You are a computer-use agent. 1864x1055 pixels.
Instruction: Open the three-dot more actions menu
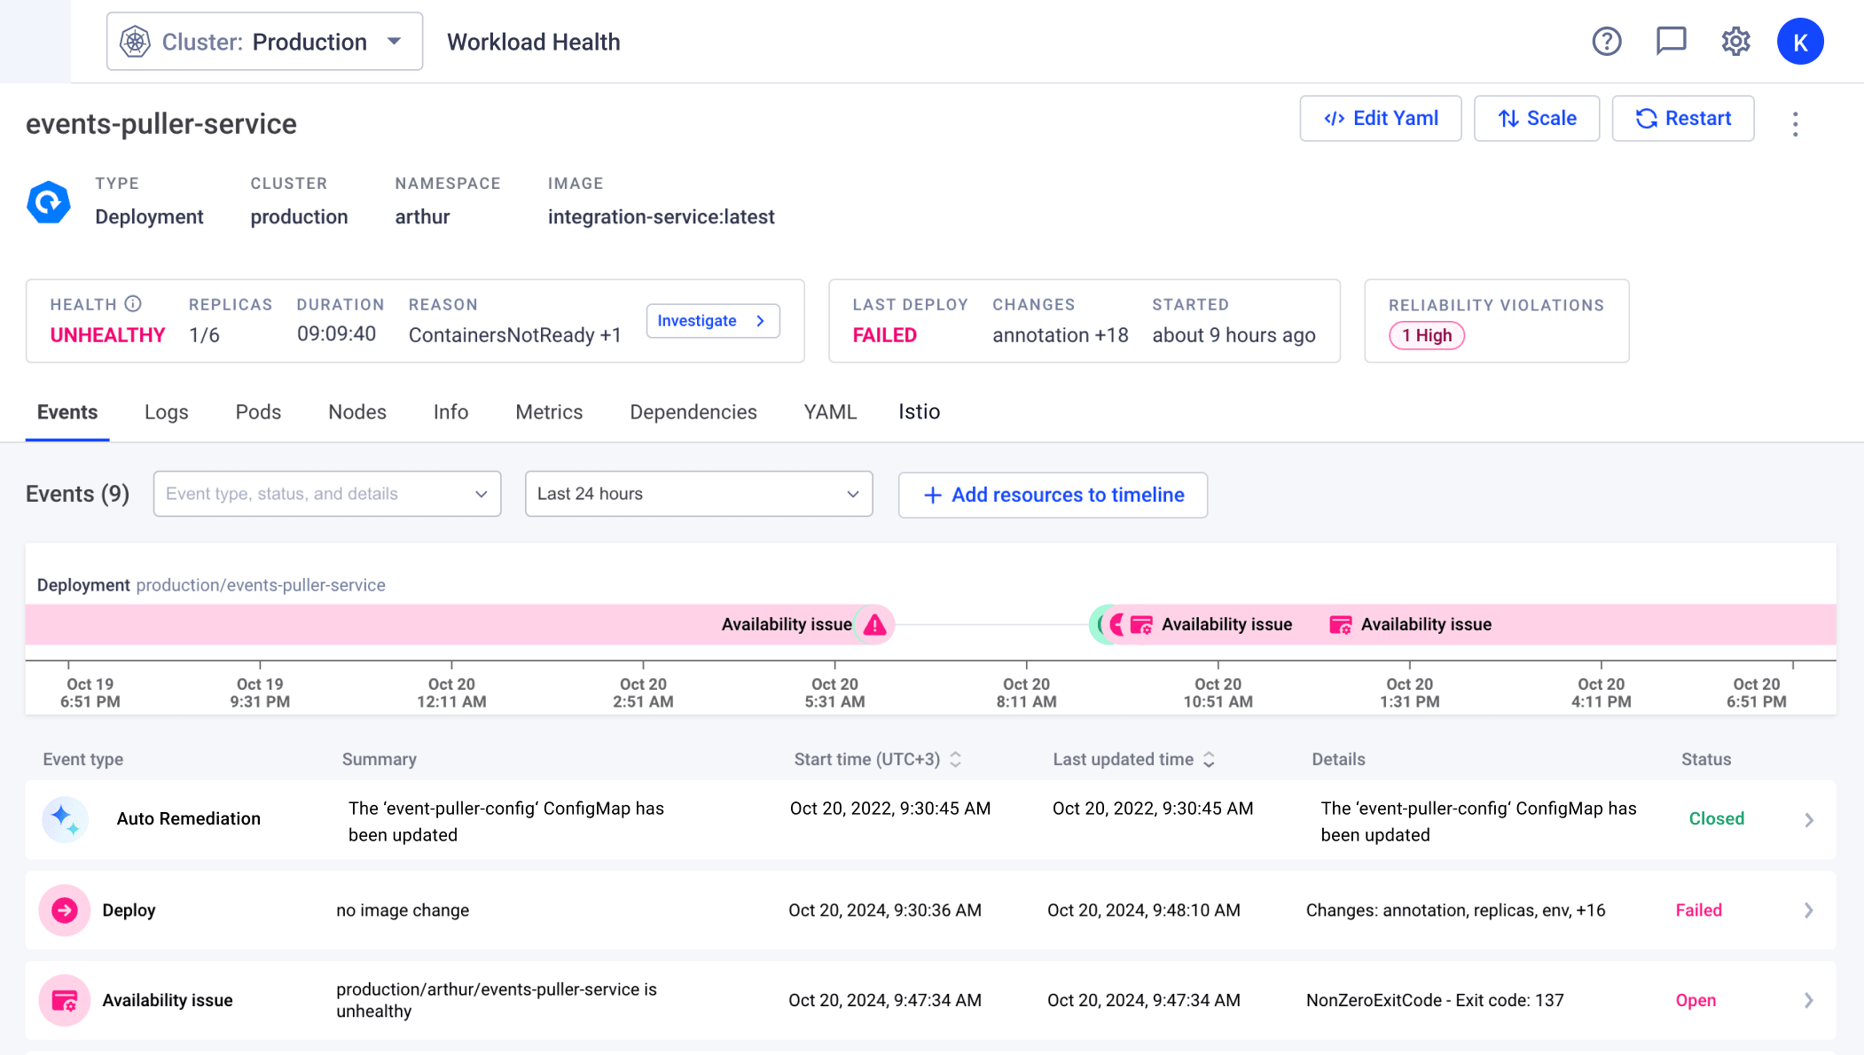click(x=1795, y=123)
